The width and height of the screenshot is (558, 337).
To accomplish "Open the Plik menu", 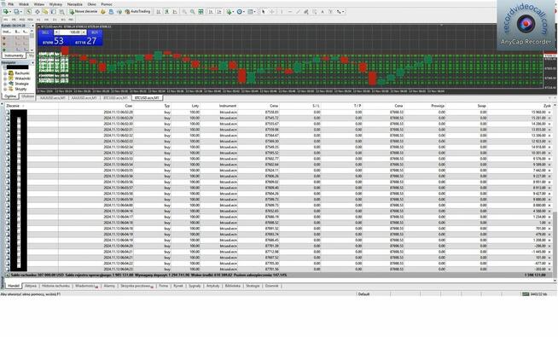I will (x=11, y=4).
